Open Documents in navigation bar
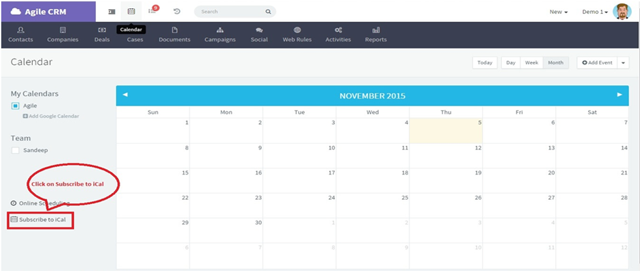This screenshot has height=271, width=640. 174,35
